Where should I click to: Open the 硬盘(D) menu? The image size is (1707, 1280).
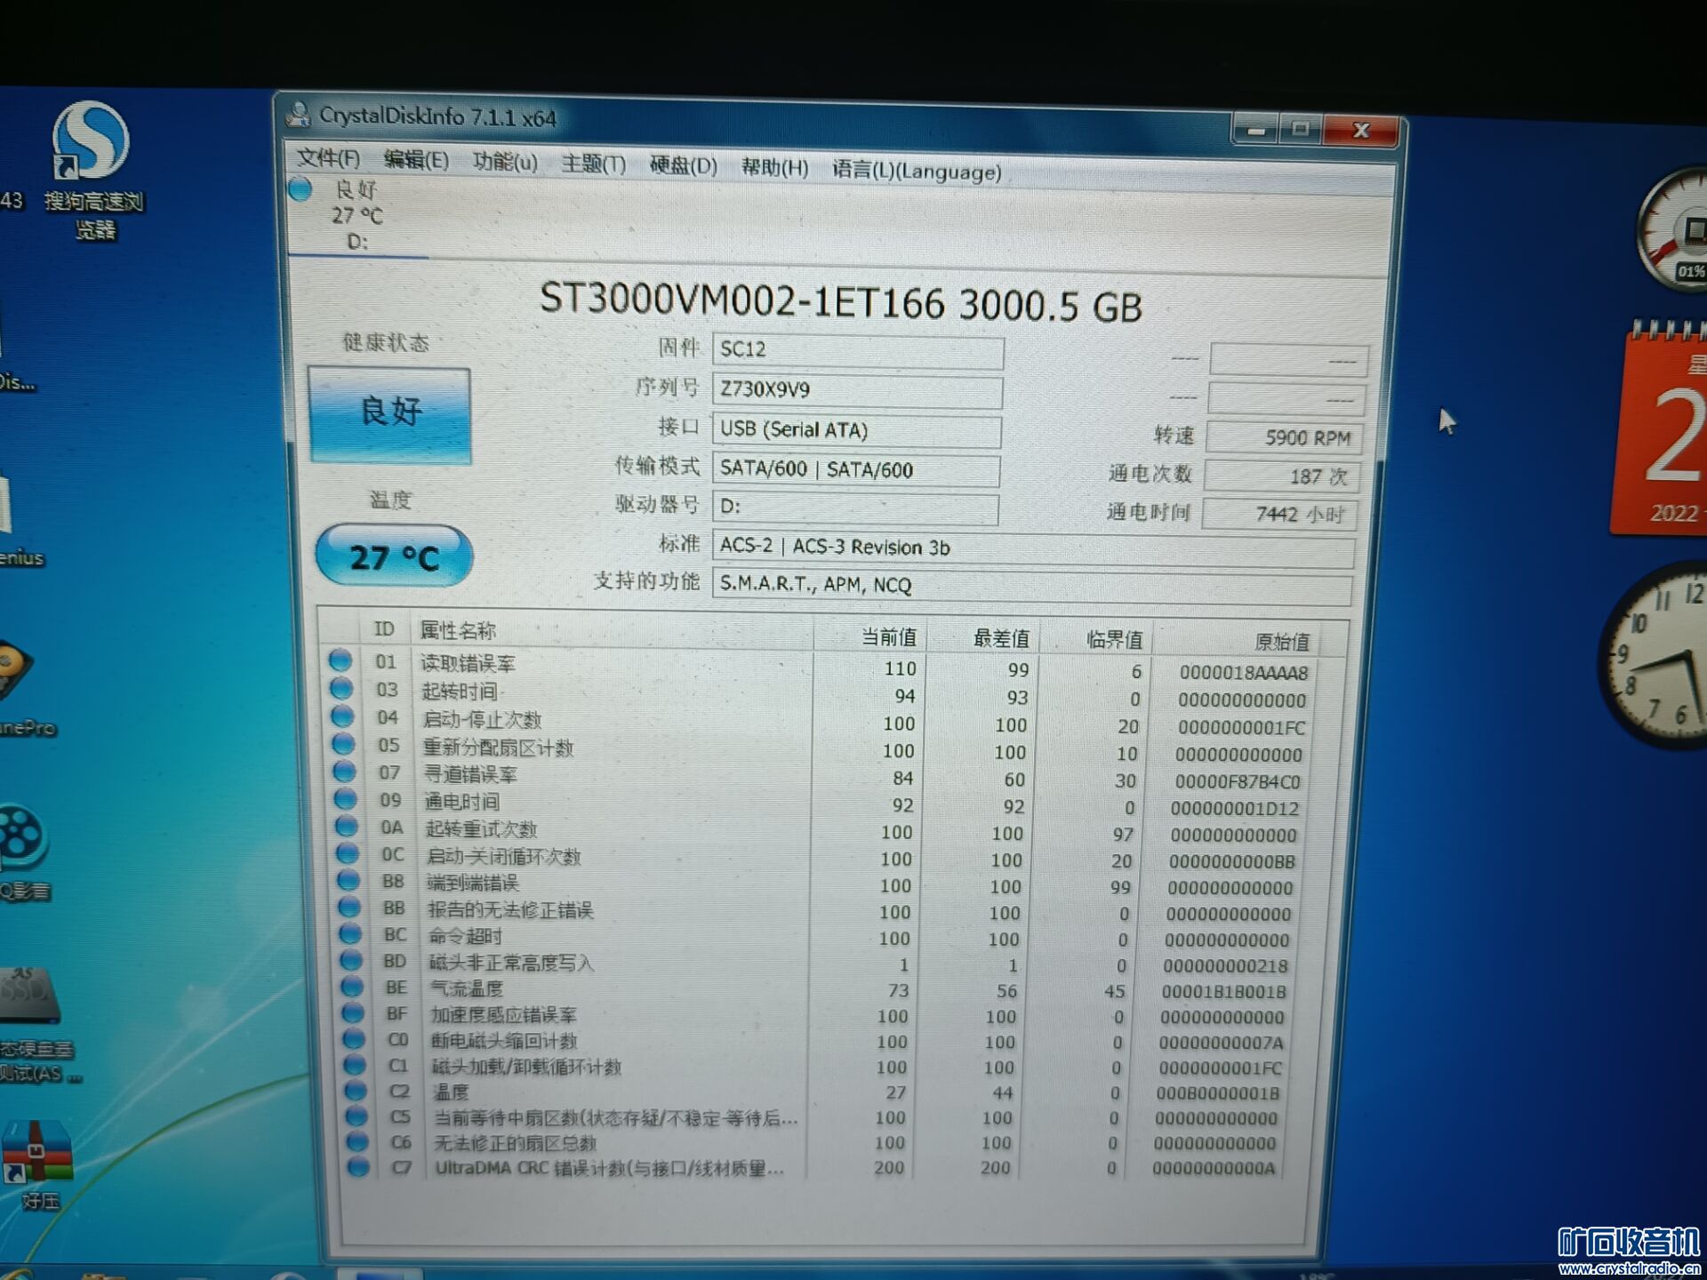(683, 165)
